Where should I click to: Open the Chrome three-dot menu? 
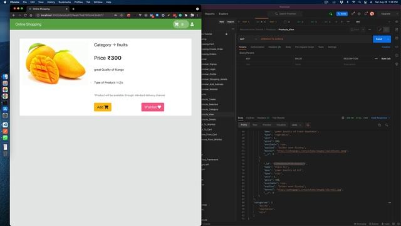click(197, 15)
